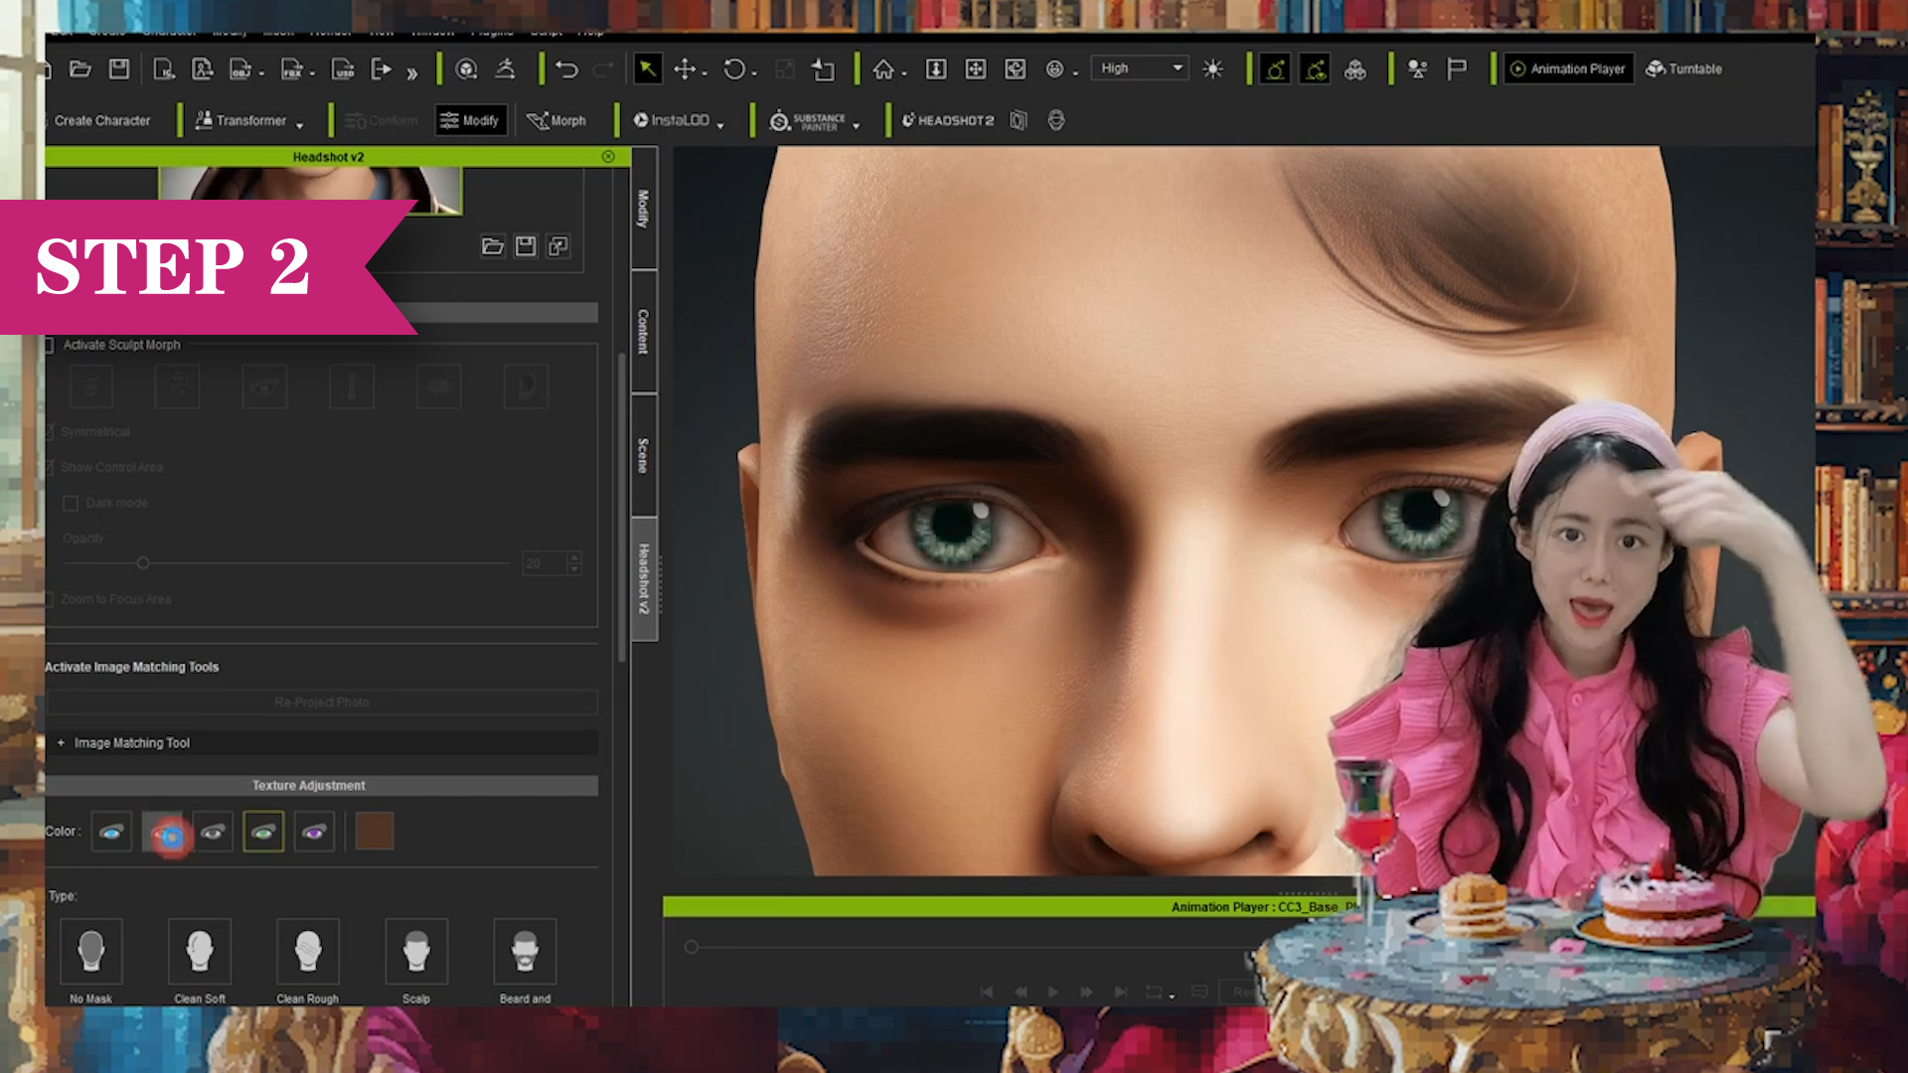The height and width of the screenshot is (1073, 1908).
Task: Toggle the Show Control Area checkbox
Action: pos(48,467)
